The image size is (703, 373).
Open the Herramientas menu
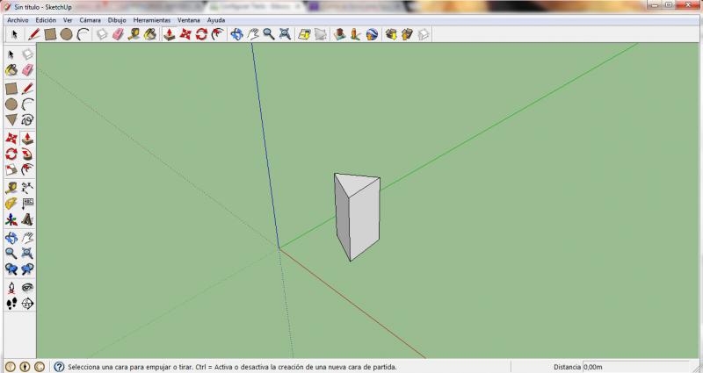[x=152, y=19]
